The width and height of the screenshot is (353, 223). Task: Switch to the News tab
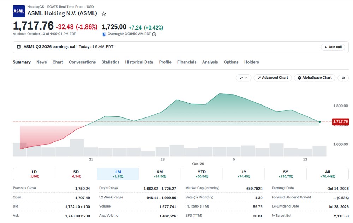coord(42,62)
